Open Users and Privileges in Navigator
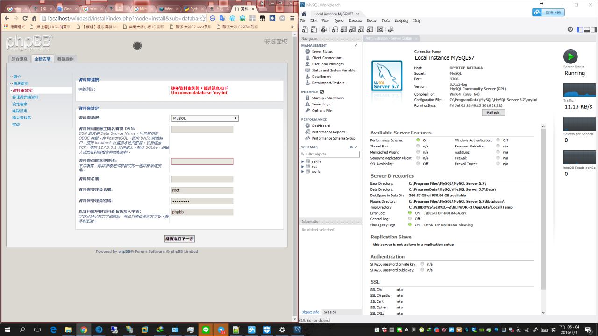 click(x=327, y=64)
